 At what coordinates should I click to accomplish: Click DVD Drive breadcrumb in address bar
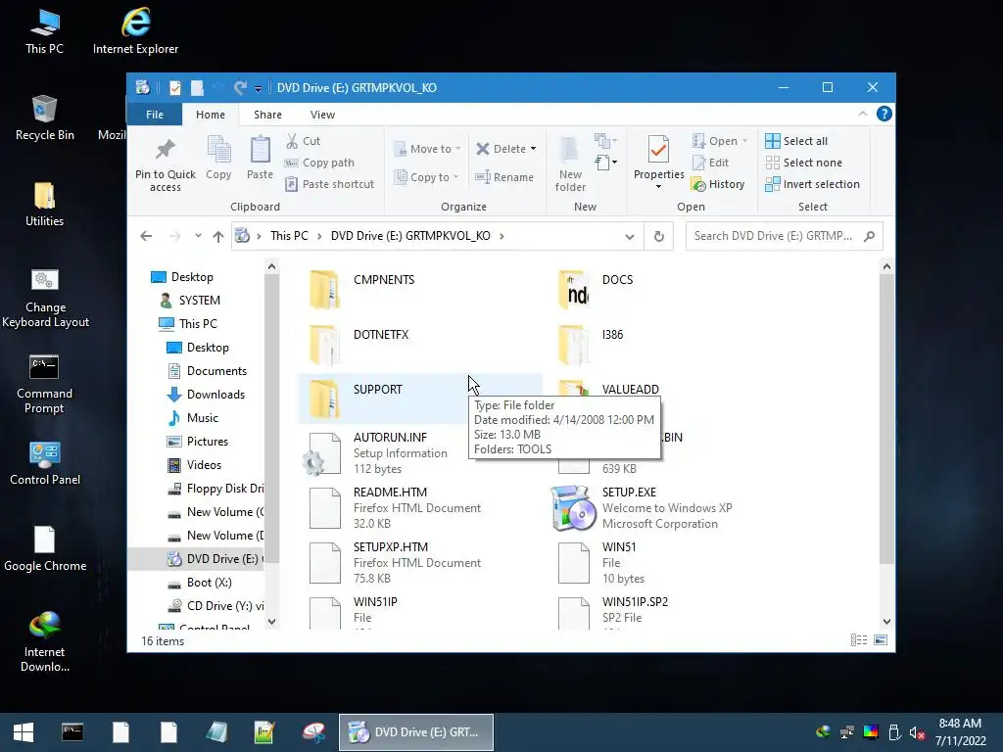[410, 236]
